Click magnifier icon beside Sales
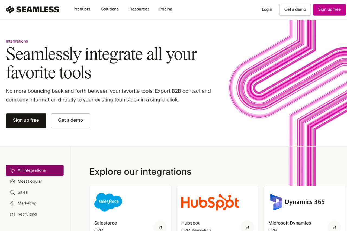Screen dimensions: 347x231 [x=12, y=192]
